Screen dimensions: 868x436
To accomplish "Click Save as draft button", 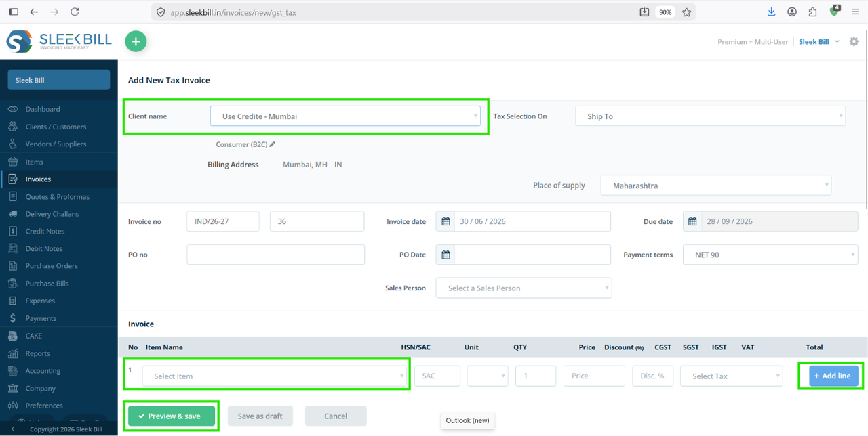I will click(x=260, y=416).
